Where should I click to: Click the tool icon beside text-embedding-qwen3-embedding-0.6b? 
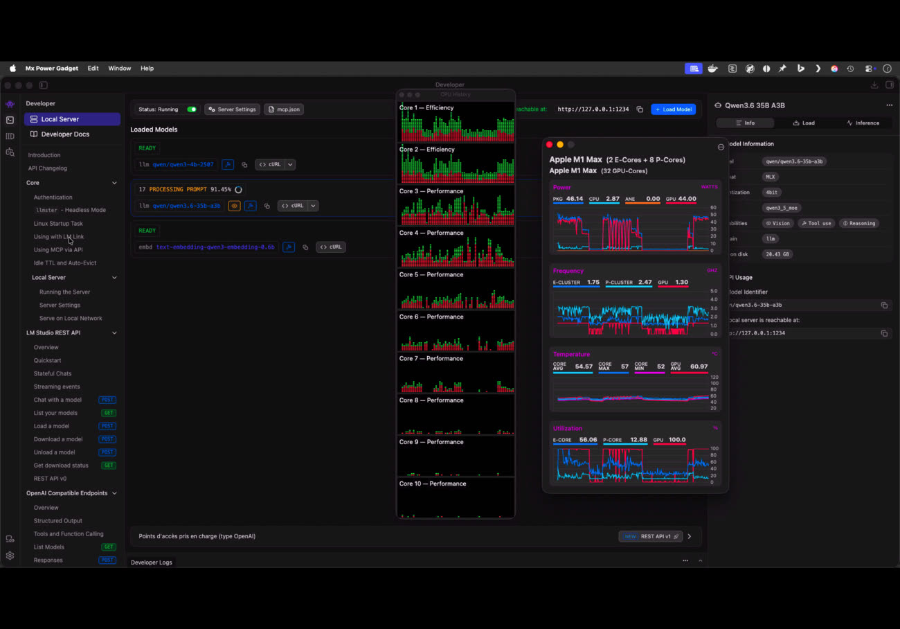(289, 247)
